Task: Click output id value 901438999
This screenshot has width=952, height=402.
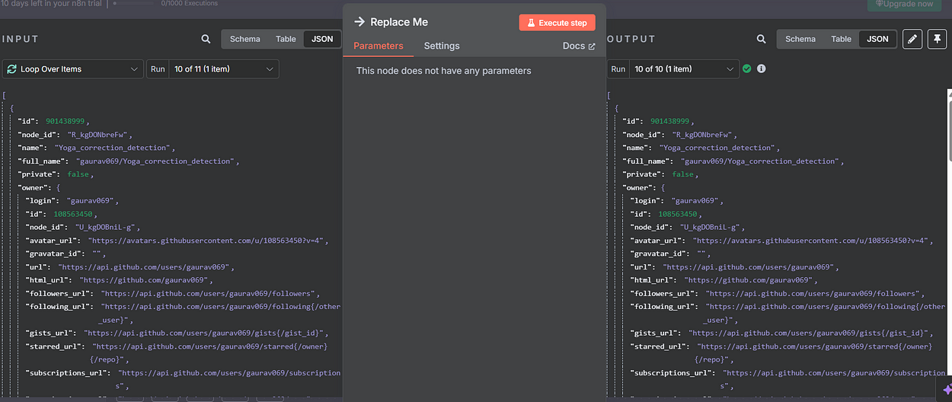Action: pyautogui.click(x=672, y=121)
